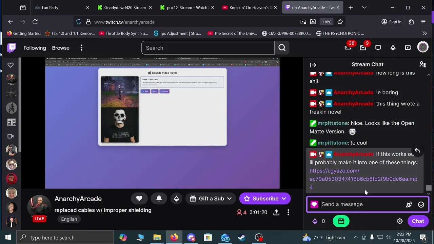
Task: Click mrpittstone username saying "!e cool"
Action: pos(333,143)
